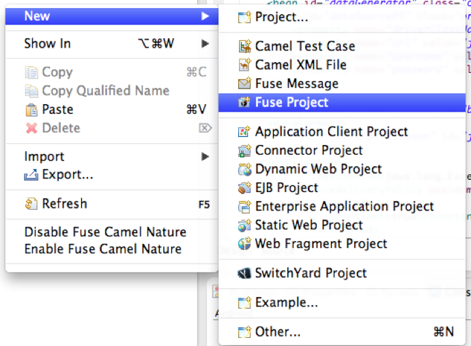Click the Copy pages icon
Image resolution: width=471 pixels, height=346 pixels.
(x=31, y=73)
